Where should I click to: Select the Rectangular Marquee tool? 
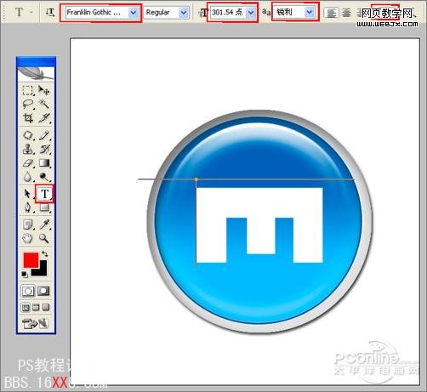tap(28, 90)
